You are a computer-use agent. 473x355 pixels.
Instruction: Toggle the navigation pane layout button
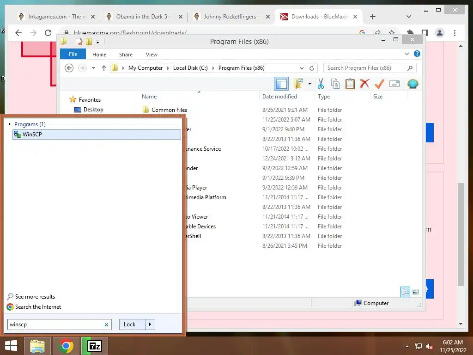point(281,84)
